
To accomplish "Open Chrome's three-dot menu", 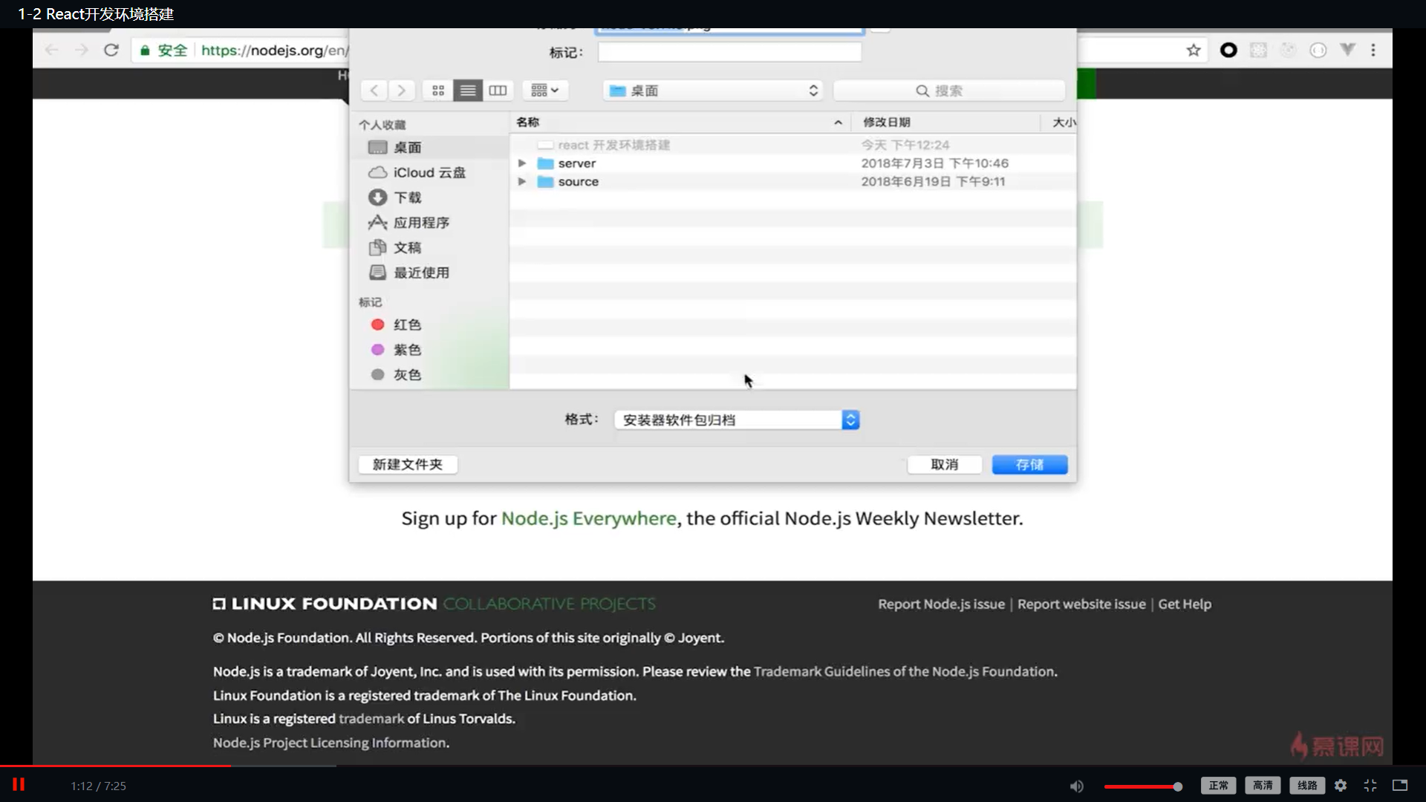I will (x=1374, y=50).
